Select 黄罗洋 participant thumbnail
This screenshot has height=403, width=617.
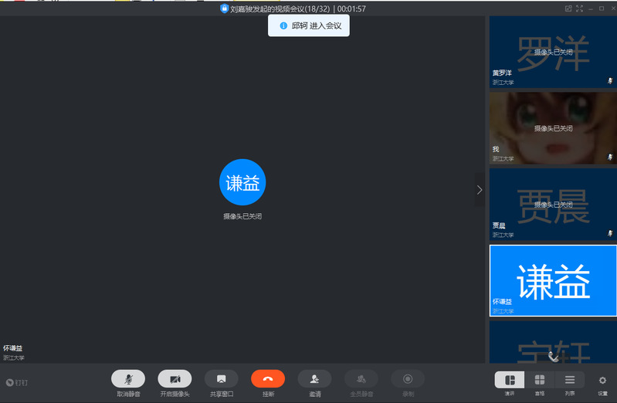coord(553,52)
